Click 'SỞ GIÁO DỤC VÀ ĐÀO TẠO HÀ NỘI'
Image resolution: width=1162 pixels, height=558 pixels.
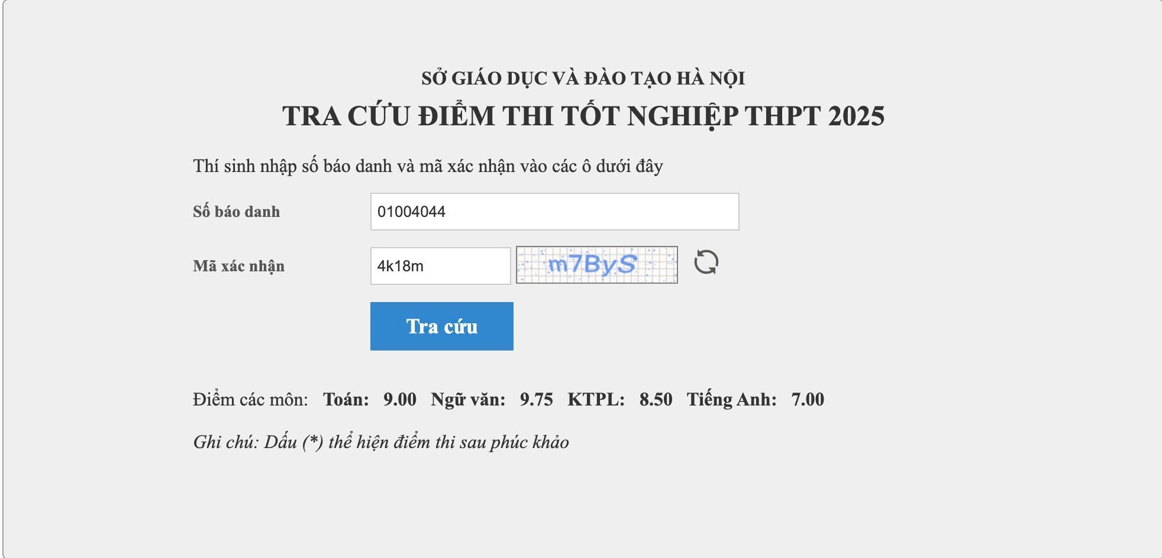click(583, 79)
